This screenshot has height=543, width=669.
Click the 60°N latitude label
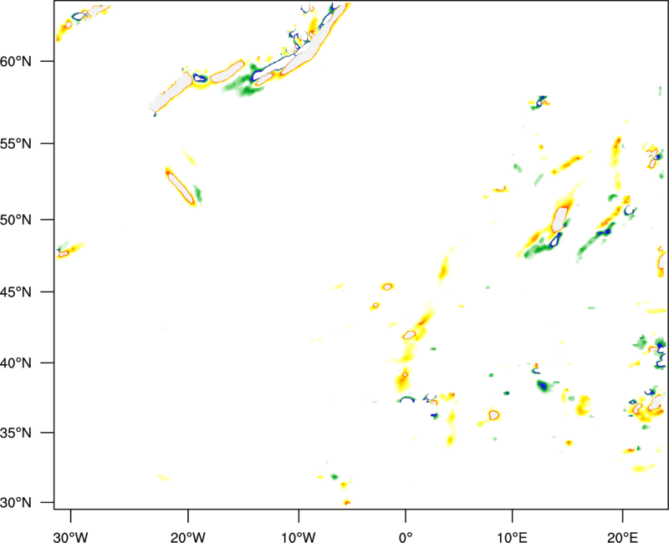click(16, 61)
